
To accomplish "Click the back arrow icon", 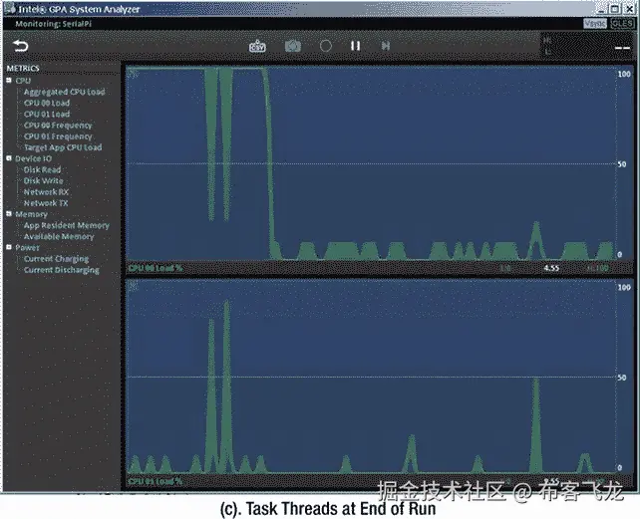I will coord(20,46).
